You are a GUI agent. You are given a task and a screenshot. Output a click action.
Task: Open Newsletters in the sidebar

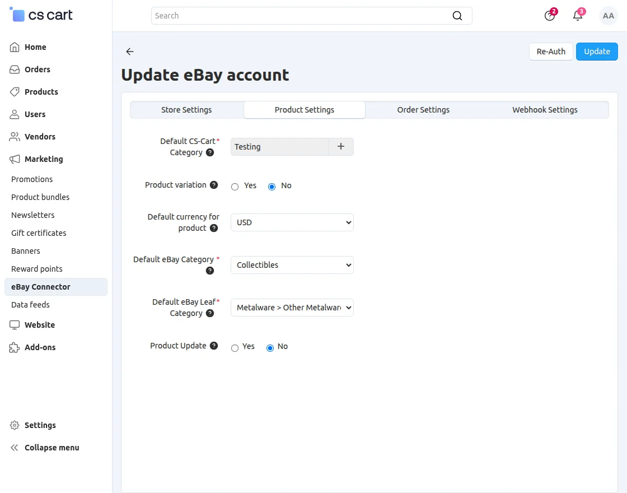point(33,215)
